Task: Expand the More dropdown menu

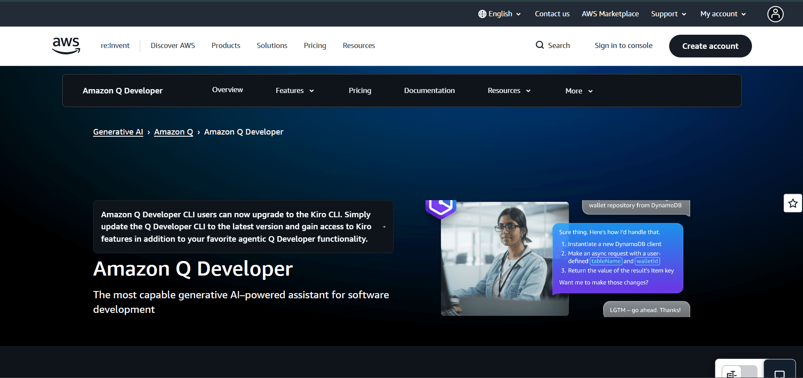Action: [579, 91]
